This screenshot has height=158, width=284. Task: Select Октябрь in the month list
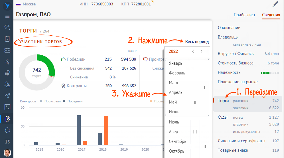(x=177, y=151)
